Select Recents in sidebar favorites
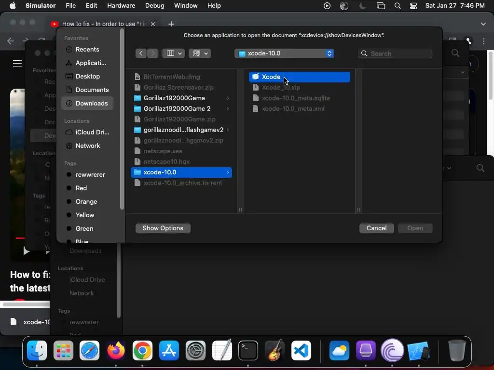Viewport: 494px width, 370px height. click(87, 50)
